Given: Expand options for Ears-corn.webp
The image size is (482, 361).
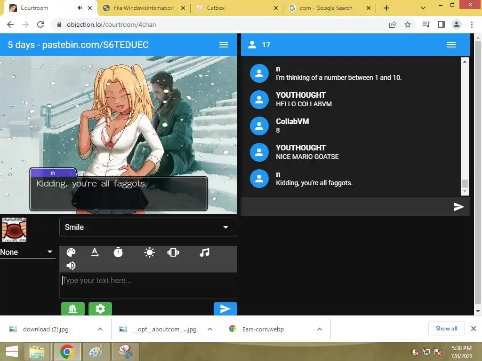Looking at the screenshot, I should pos(320,329).
